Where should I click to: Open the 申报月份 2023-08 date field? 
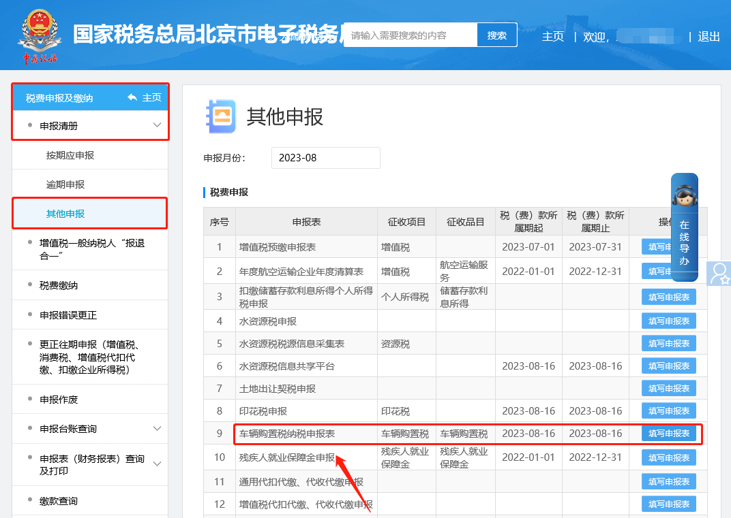[x=325, y=158]
